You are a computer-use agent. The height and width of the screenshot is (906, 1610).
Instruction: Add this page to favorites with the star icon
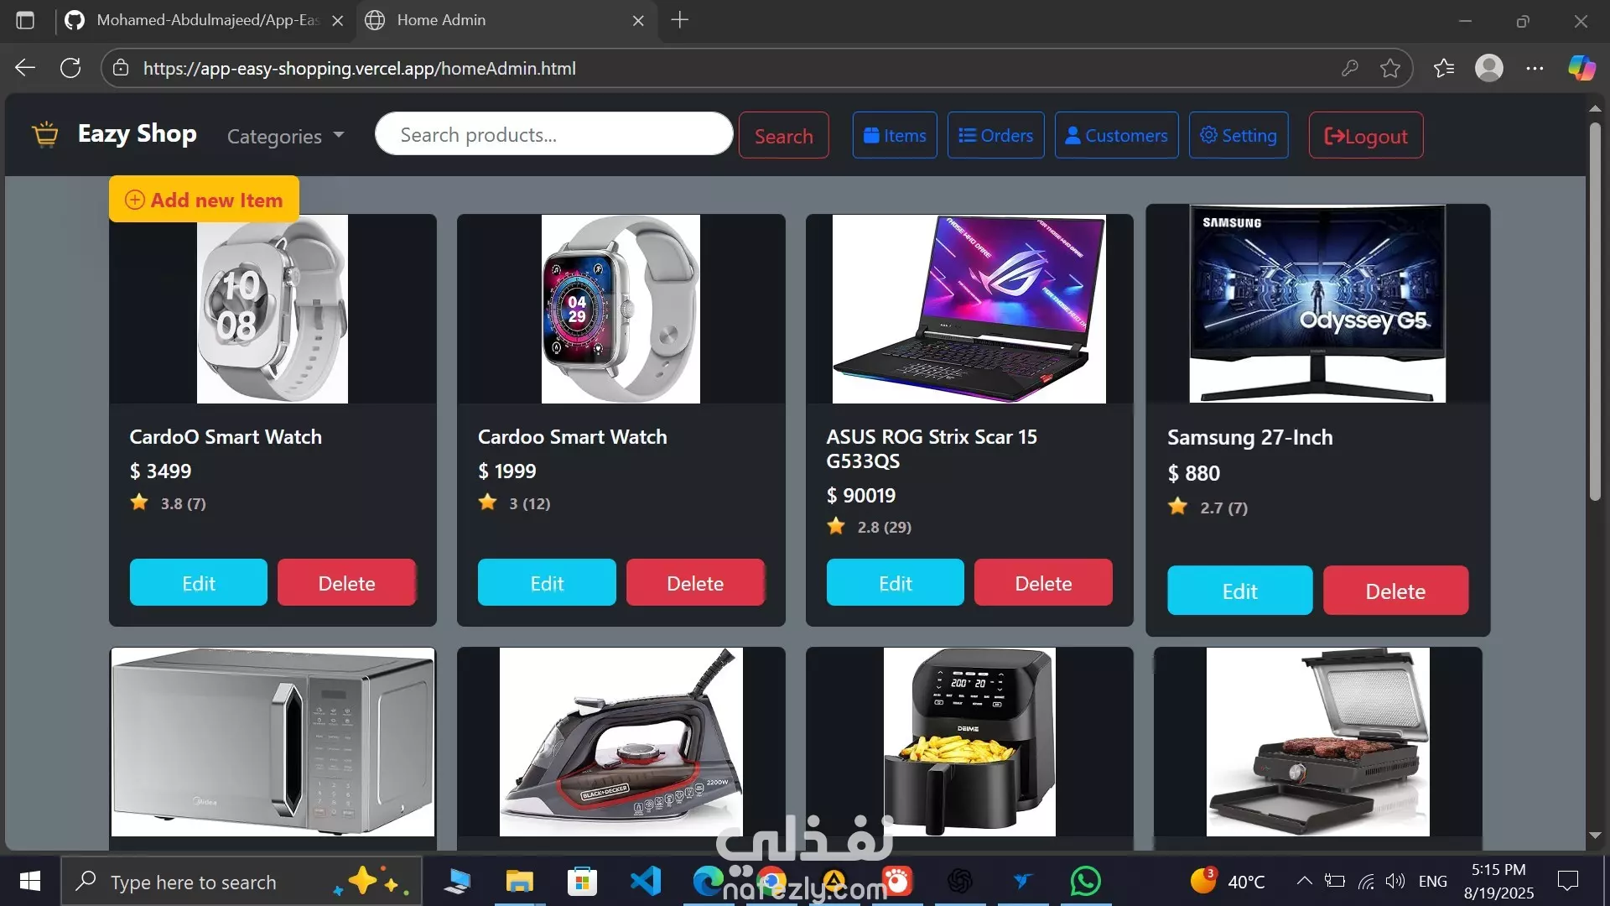(1390, 68)
